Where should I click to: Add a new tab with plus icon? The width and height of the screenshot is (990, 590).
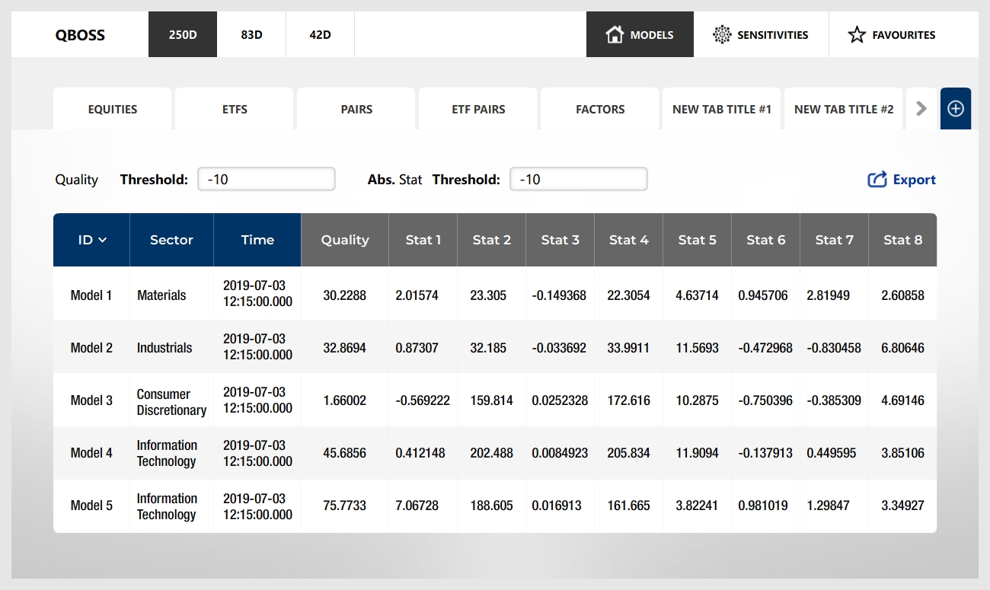tap(955, 109)
